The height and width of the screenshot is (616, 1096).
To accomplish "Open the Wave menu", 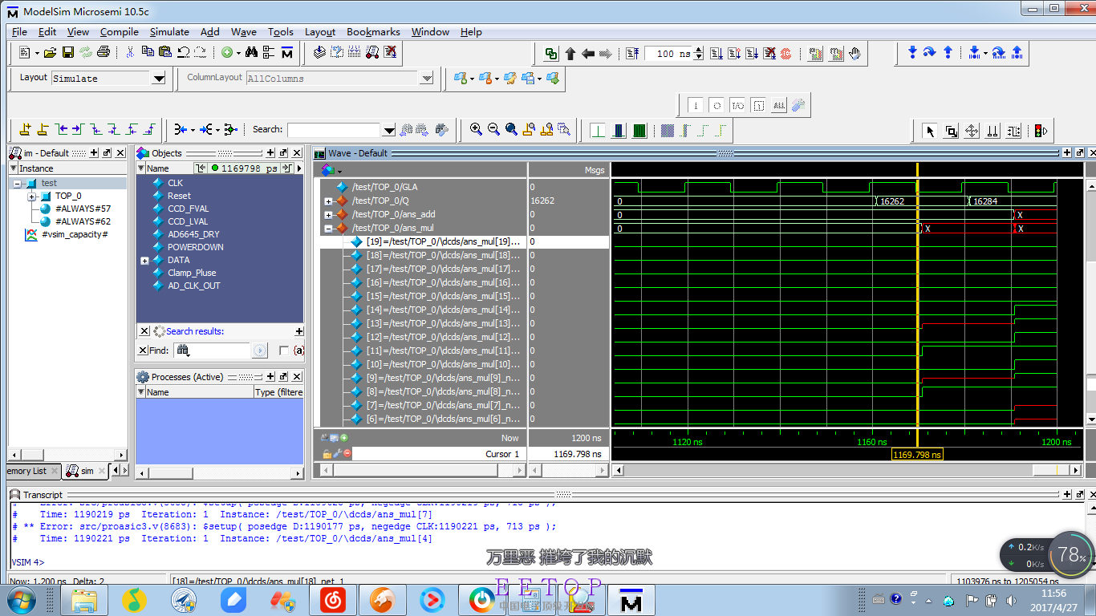I will pyautogui.click(x=243, y=32).
